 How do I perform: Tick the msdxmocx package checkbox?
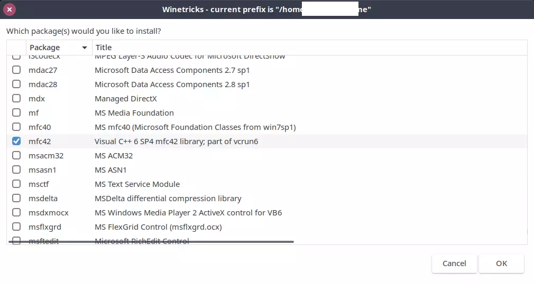[x=16, y=213]
